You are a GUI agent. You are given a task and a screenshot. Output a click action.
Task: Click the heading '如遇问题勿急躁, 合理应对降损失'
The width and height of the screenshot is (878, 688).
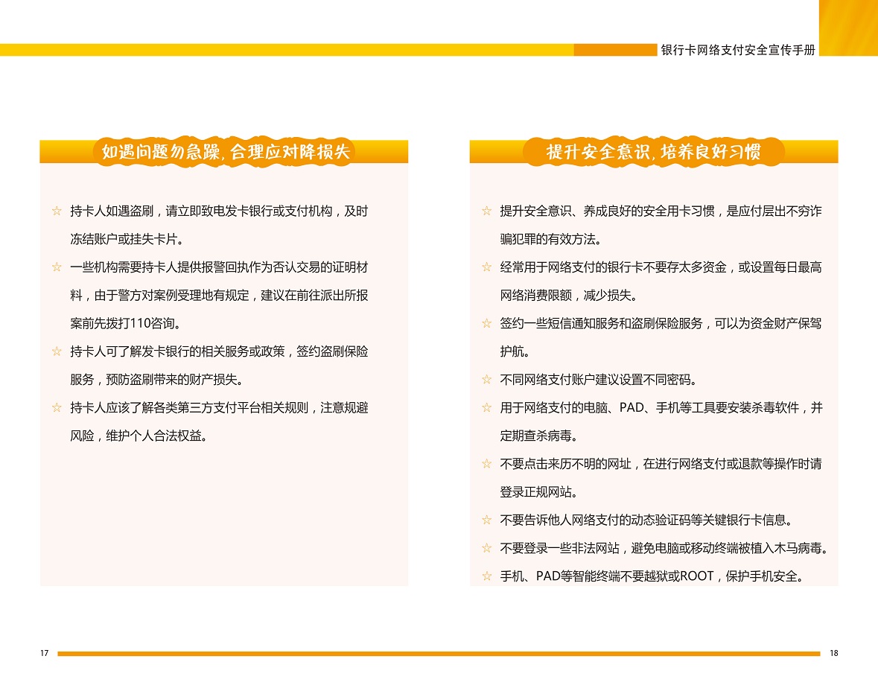[225, 152]
